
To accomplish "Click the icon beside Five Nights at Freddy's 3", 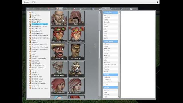I will click(31, 49).
